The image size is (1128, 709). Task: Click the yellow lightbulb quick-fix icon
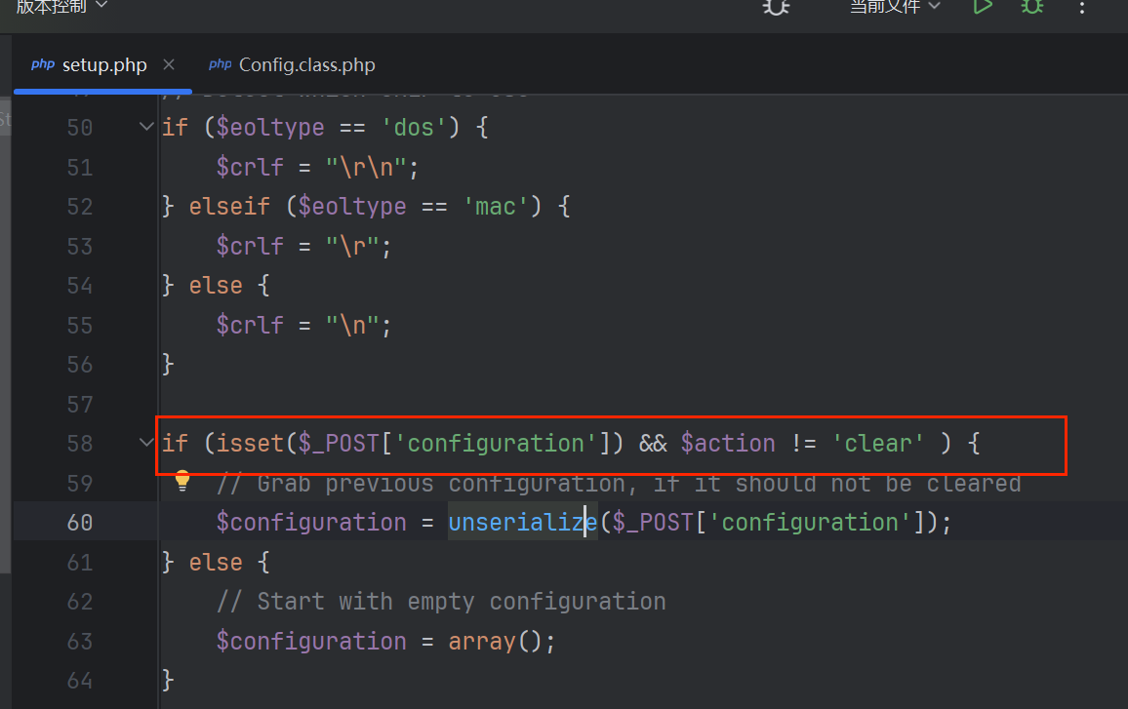tap(181, 480)
